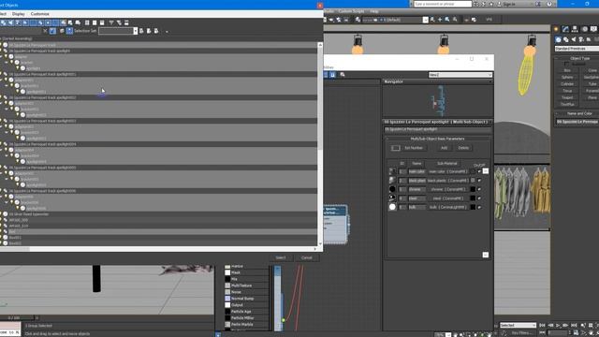599x337 pixels.
Task: Select the Geometry category in Create panel
Action: click(558, 39)
